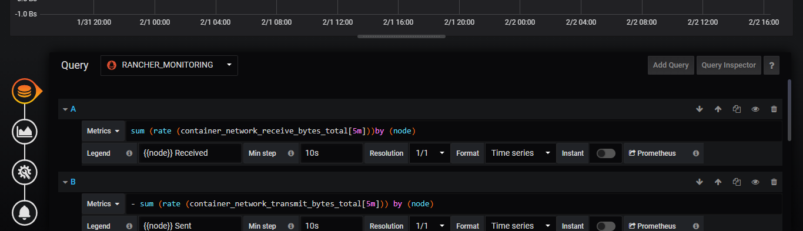This screenshot has height=231, width=803.
Task: Move query B down
Action: (x=700, y=182)
